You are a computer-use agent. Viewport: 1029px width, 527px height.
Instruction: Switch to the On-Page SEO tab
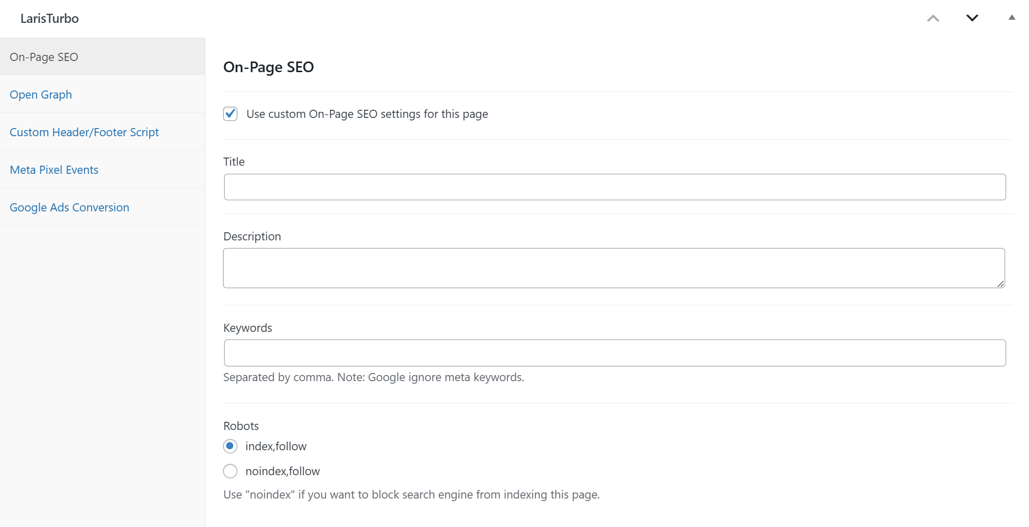tap(44, 57)
